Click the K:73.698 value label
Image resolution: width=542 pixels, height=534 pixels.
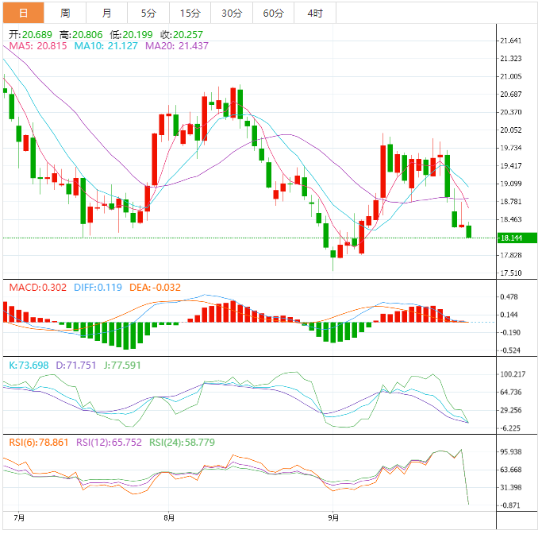coord(29,365)
